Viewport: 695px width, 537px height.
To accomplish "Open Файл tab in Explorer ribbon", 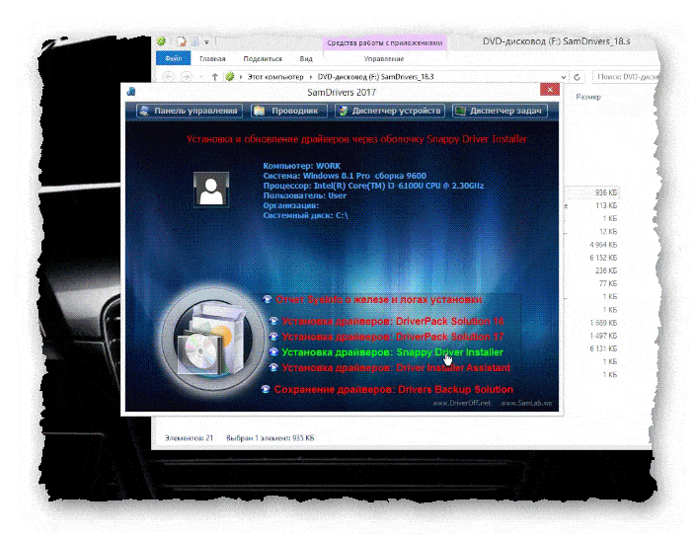I will (x=174, y=58).
